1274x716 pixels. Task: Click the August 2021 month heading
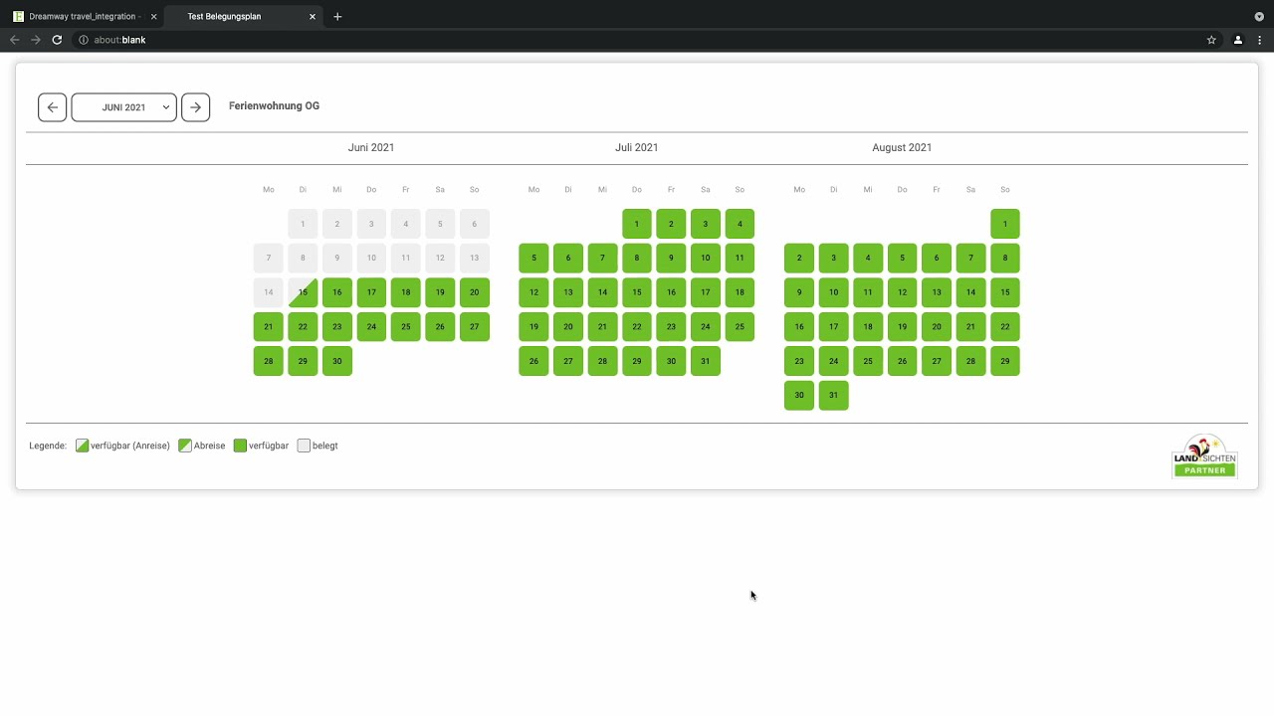[x=902, y=147]
